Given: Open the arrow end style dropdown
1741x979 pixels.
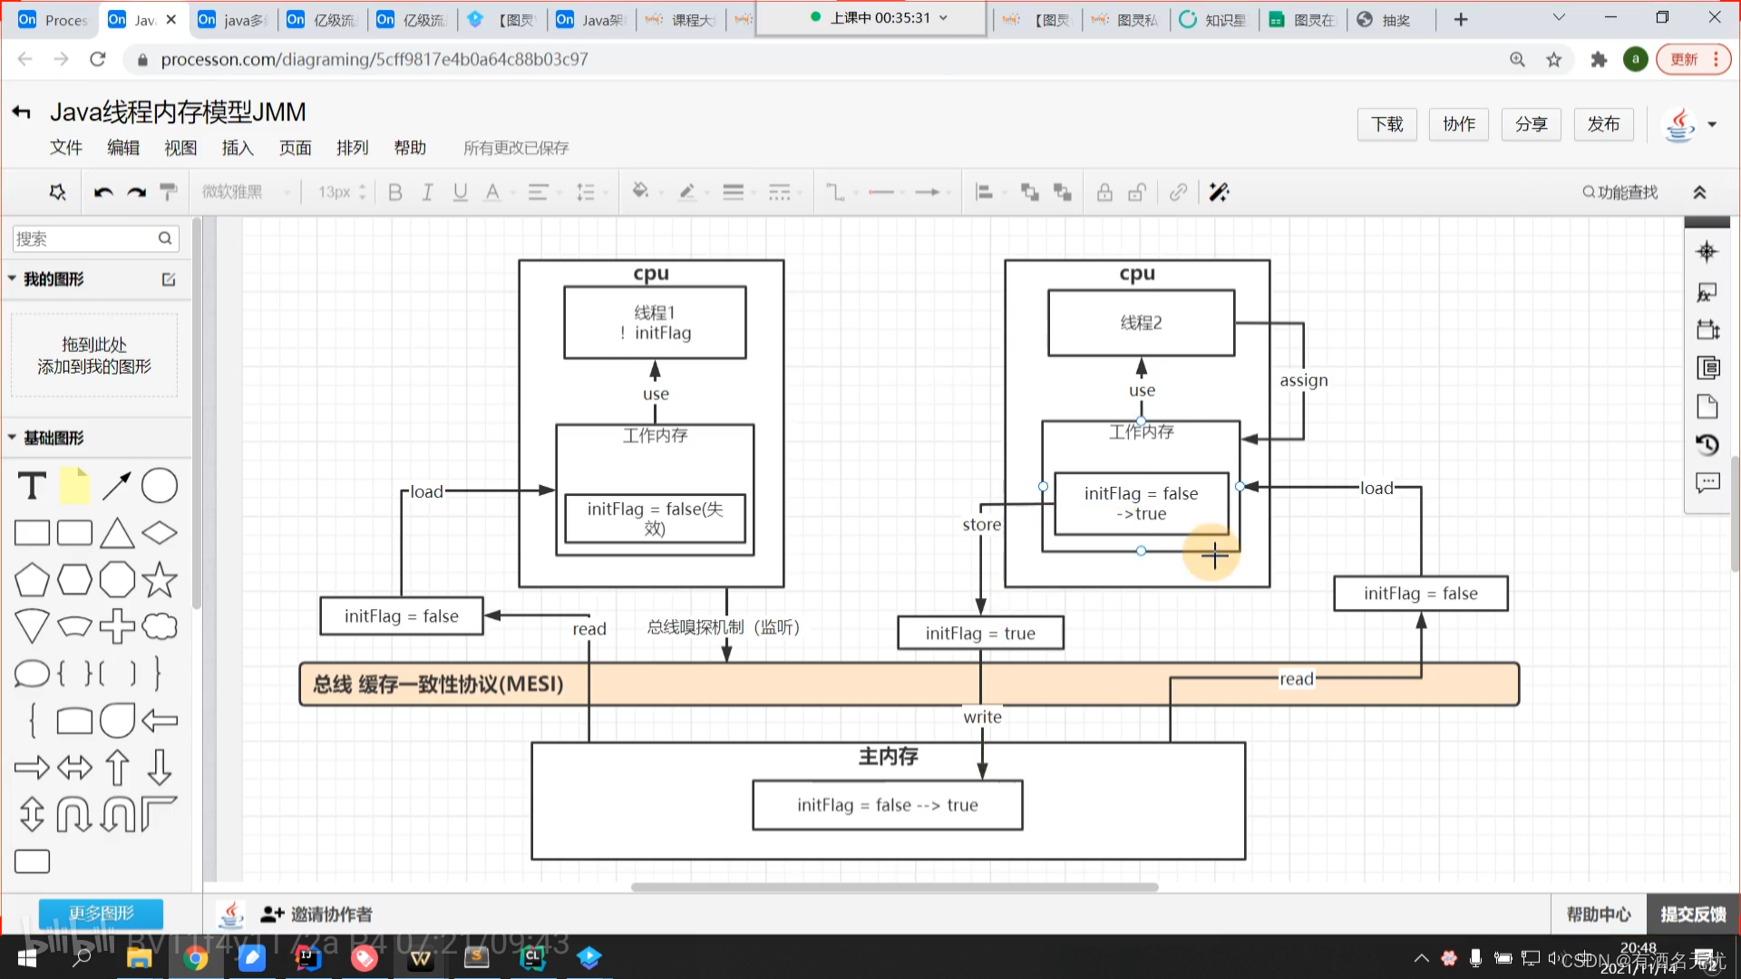Looking at the screenshot, I should [928, 192].
